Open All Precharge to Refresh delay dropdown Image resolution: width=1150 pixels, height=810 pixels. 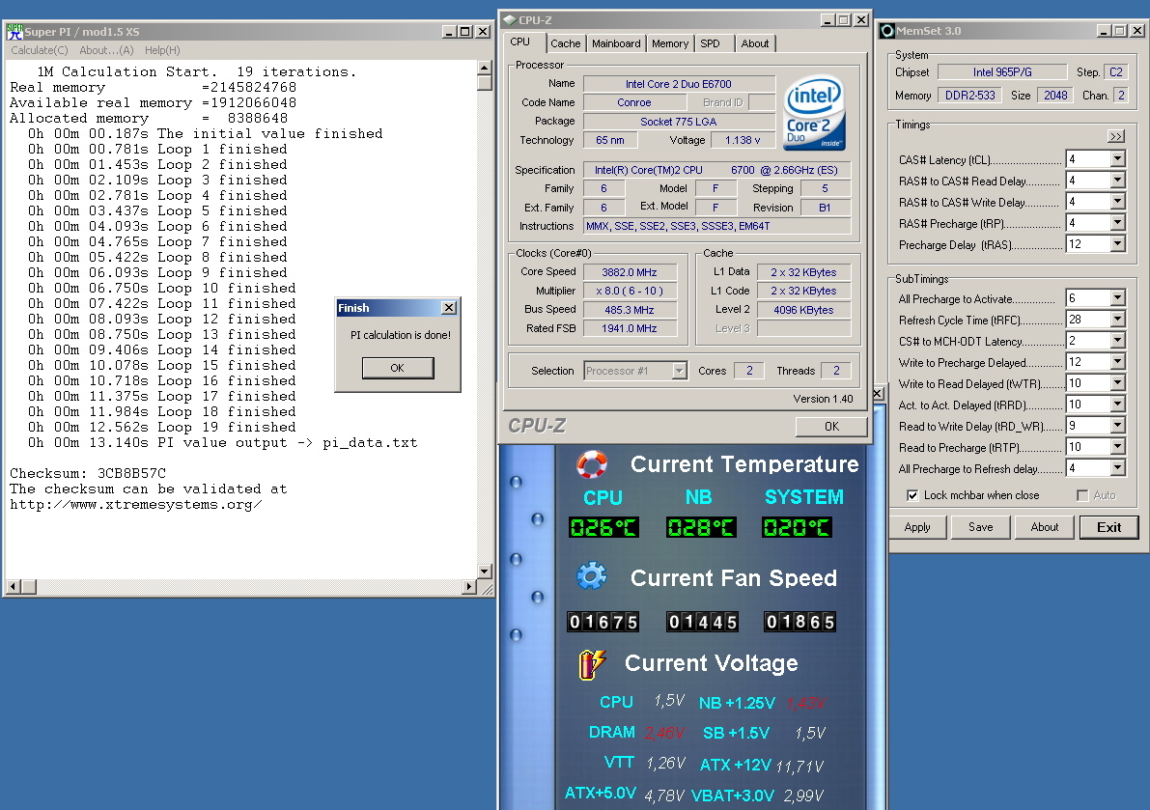pyautogui.click(x=1117, y=468)
